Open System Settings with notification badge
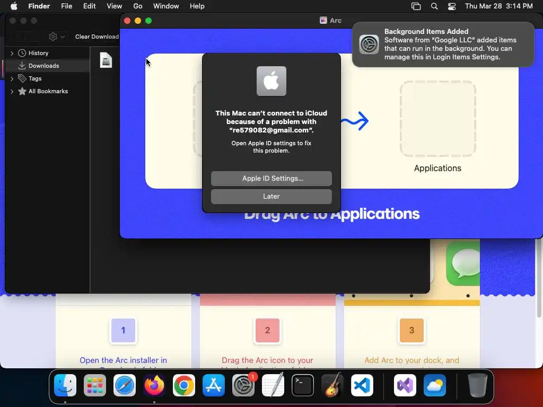The width and height of the screenshot is (543, 407). coord(243,385)
